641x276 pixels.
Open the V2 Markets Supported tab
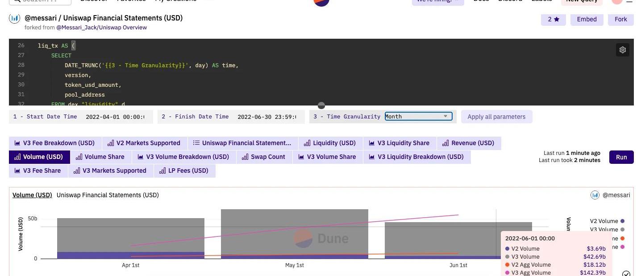[145, 143]
